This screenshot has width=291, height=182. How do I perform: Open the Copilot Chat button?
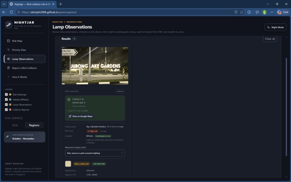point(283,12)
